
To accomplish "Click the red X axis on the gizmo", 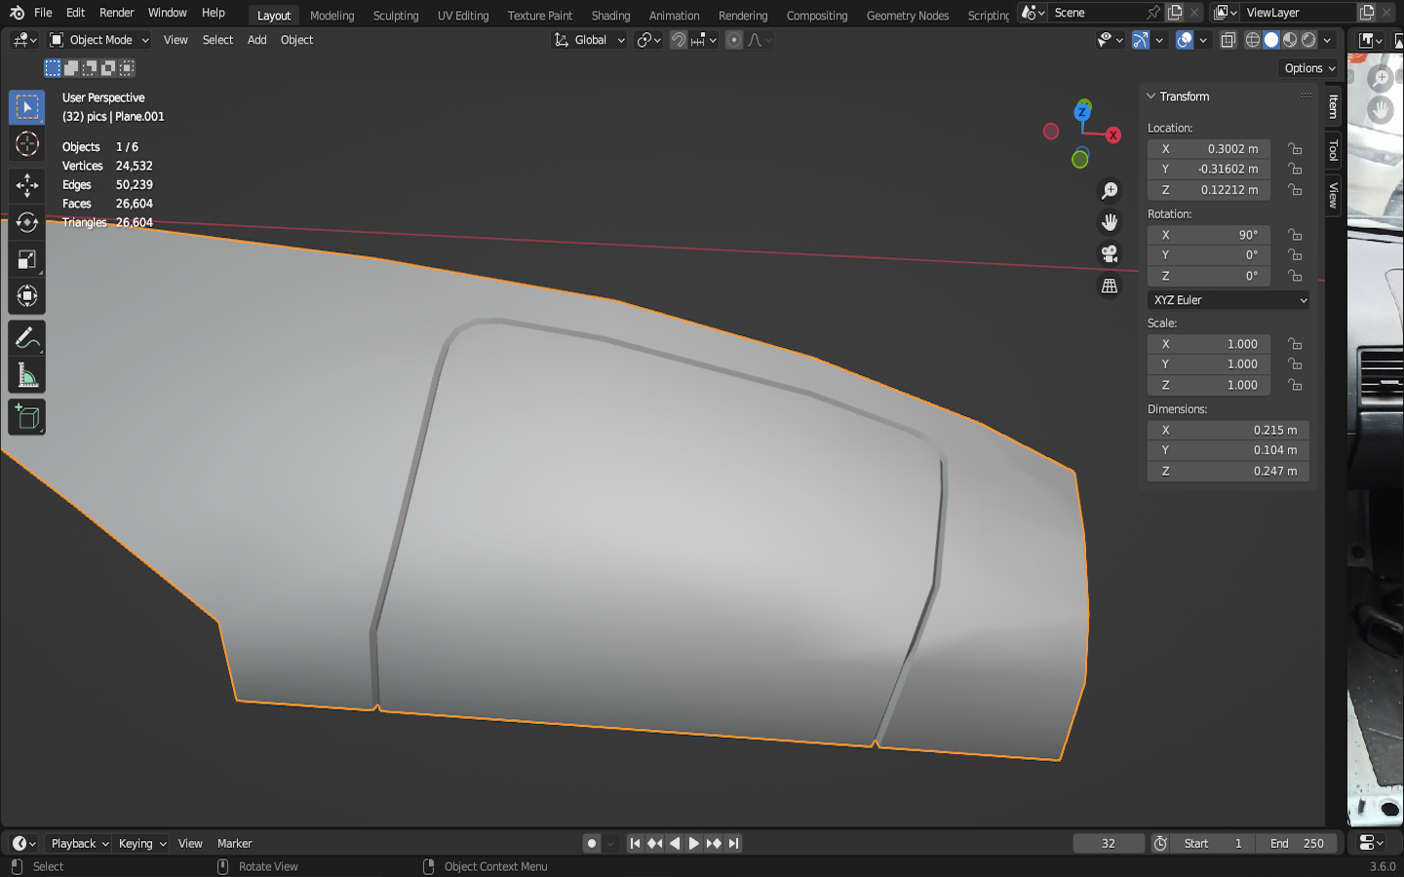I will click(x=1113, y=135).
